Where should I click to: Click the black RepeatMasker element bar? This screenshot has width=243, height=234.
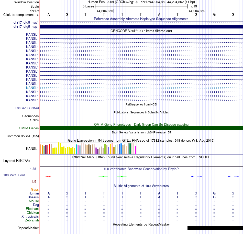coord(215,228)
